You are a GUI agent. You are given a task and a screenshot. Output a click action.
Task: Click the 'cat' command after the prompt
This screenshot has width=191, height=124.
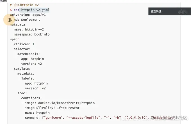17,10
